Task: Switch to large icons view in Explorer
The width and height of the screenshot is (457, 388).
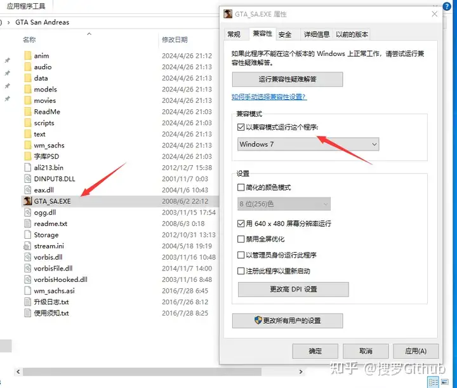Action: 445,382
